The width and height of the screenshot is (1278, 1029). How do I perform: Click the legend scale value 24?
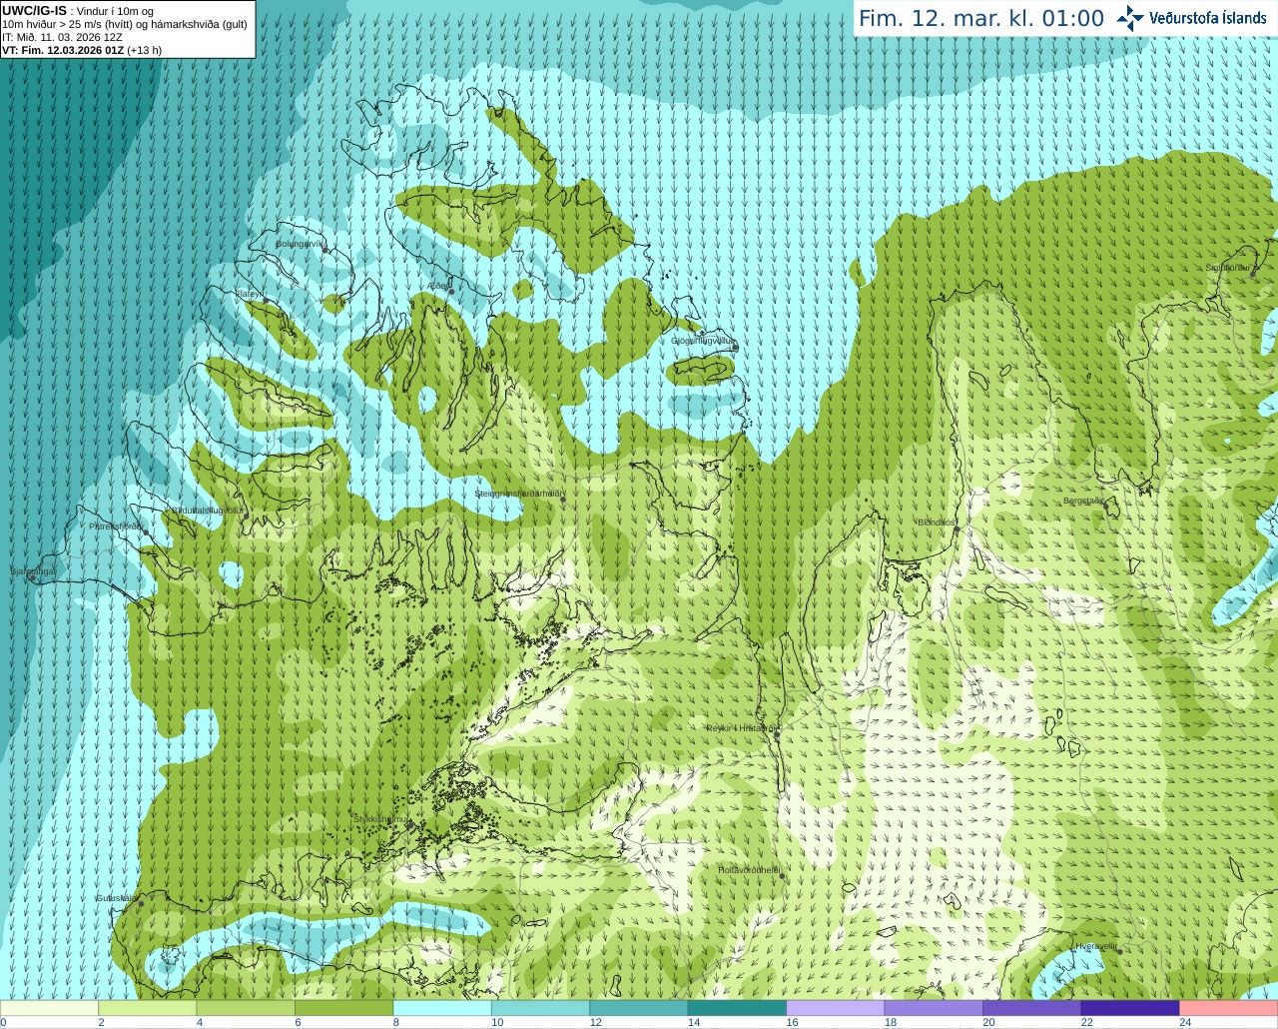[x=1185, y=1022]
